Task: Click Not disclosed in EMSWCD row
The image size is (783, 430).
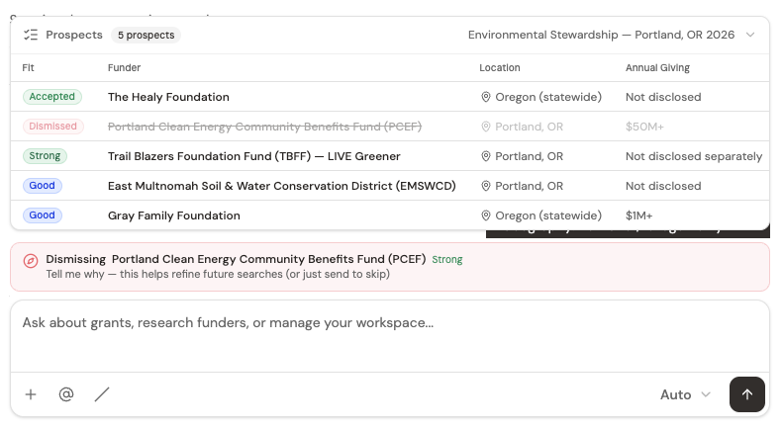Action: pyautogui.click(x=663, y=186)
